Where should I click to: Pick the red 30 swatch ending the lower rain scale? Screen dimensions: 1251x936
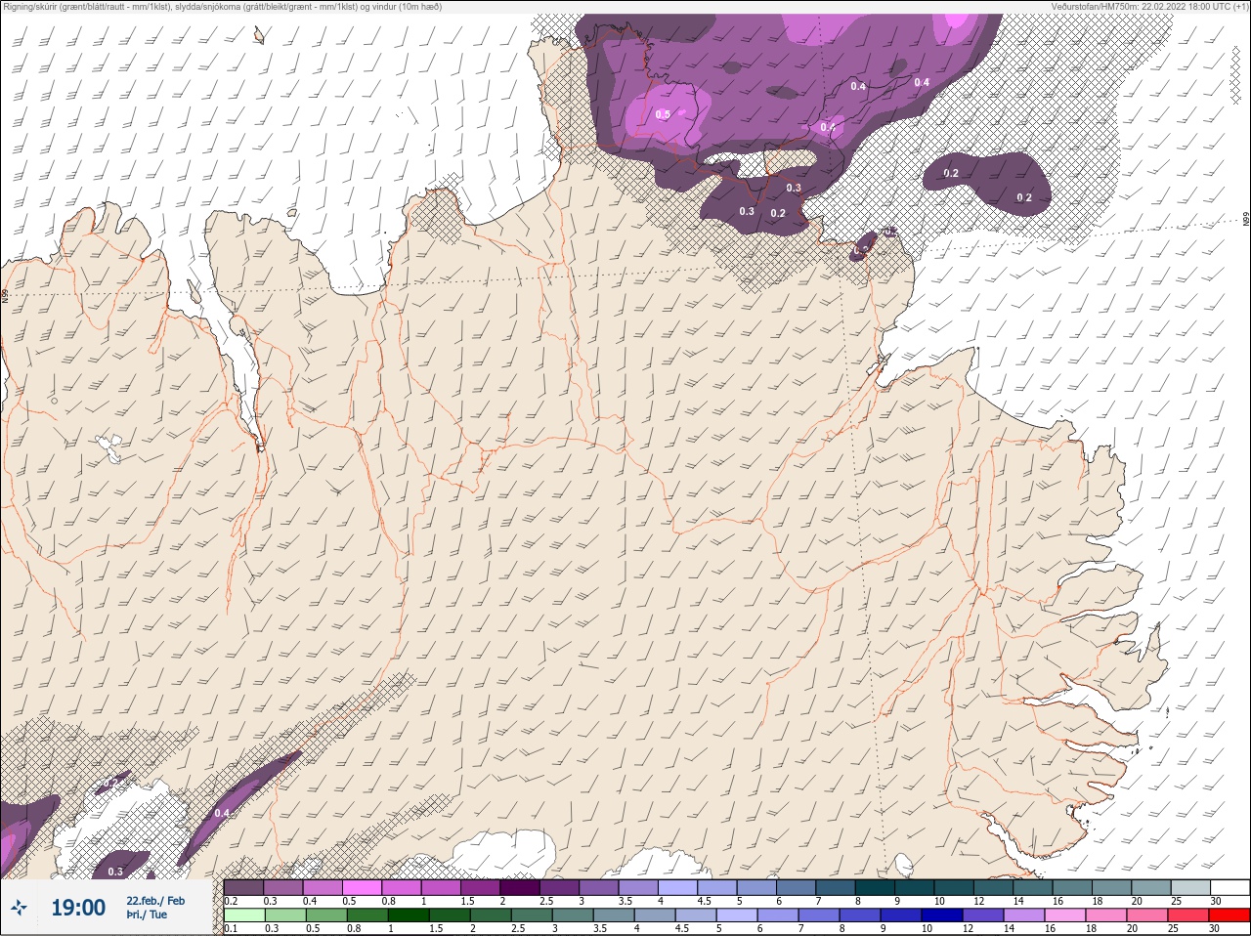coord(1229,915)
